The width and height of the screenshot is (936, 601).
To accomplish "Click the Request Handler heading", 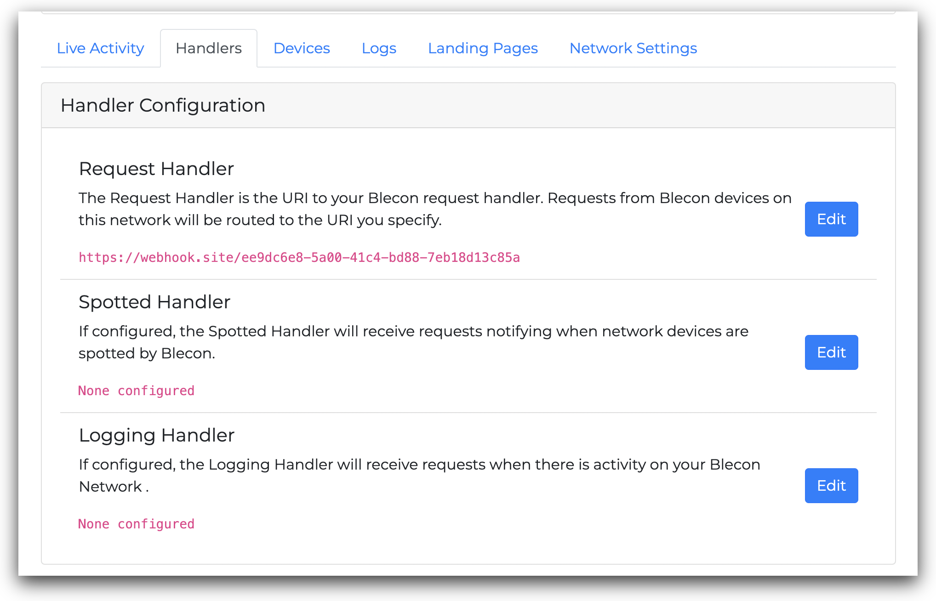I will coord(156,169).
